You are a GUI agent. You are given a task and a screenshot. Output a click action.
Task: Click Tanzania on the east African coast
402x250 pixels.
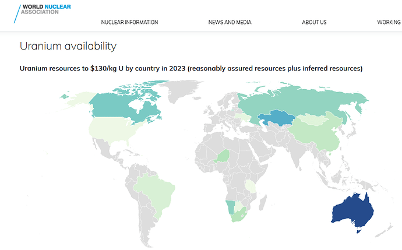[x=252, y=186]
